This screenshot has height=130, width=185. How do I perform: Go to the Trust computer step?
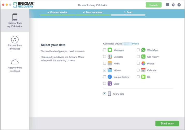(93, 12)
